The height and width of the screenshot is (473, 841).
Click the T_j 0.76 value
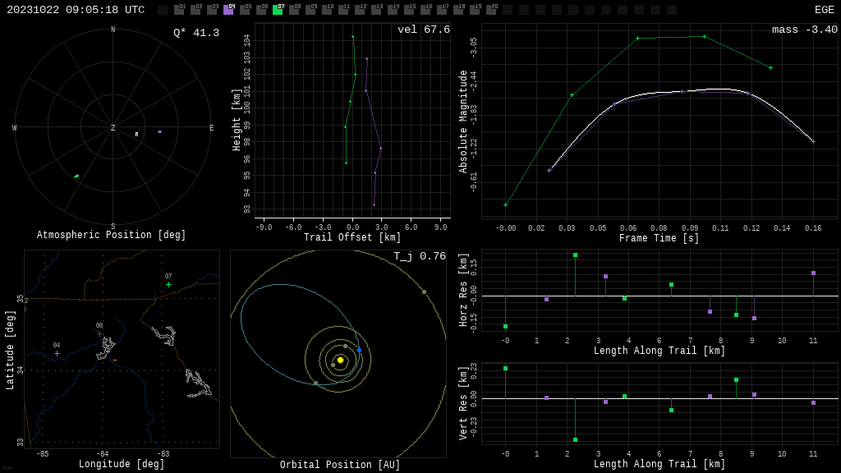(x=420, y=256)
